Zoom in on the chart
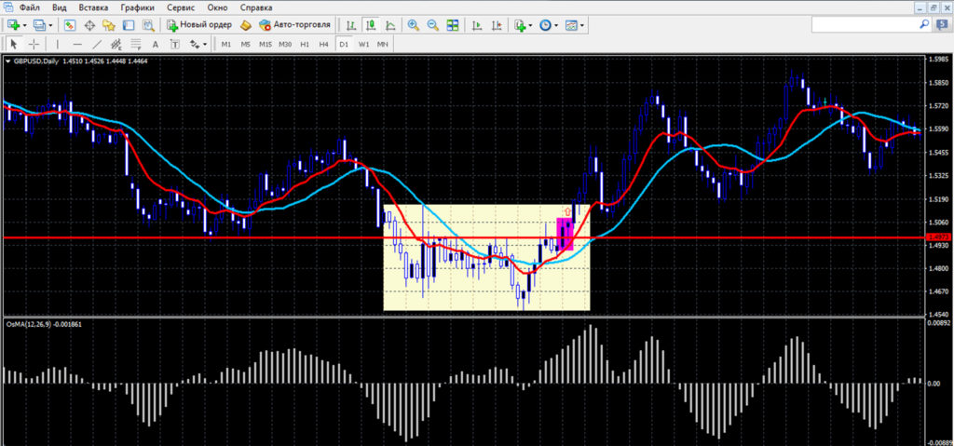Image resolution: width=954 pixels, height=446 pixels. tap(413, 25)
